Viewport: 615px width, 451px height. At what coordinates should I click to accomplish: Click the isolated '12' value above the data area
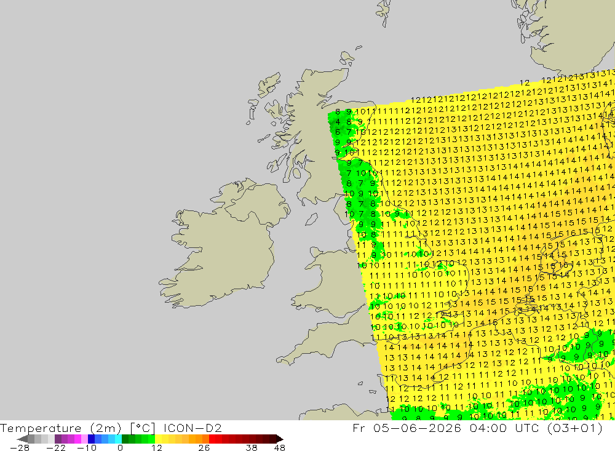(x=525, y=83)
